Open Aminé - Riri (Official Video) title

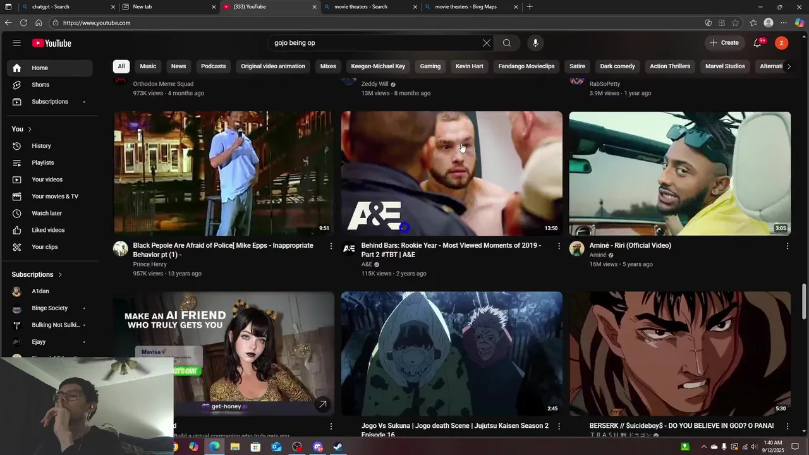(630, 246)
